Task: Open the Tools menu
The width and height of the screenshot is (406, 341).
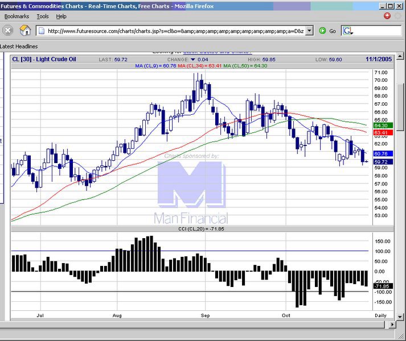Action: tap(43, 16)
